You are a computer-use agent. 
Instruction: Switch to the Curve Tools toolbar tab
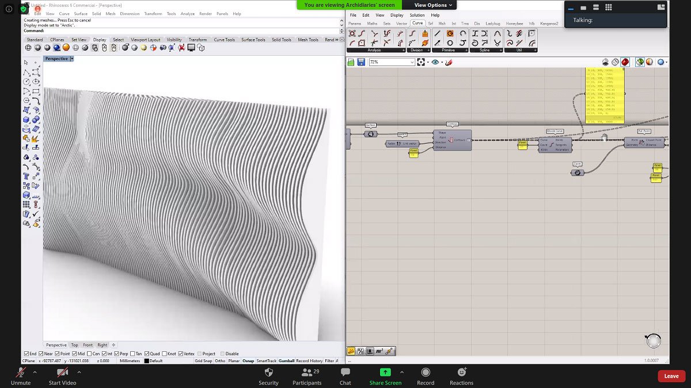click(x=225, y=40)
